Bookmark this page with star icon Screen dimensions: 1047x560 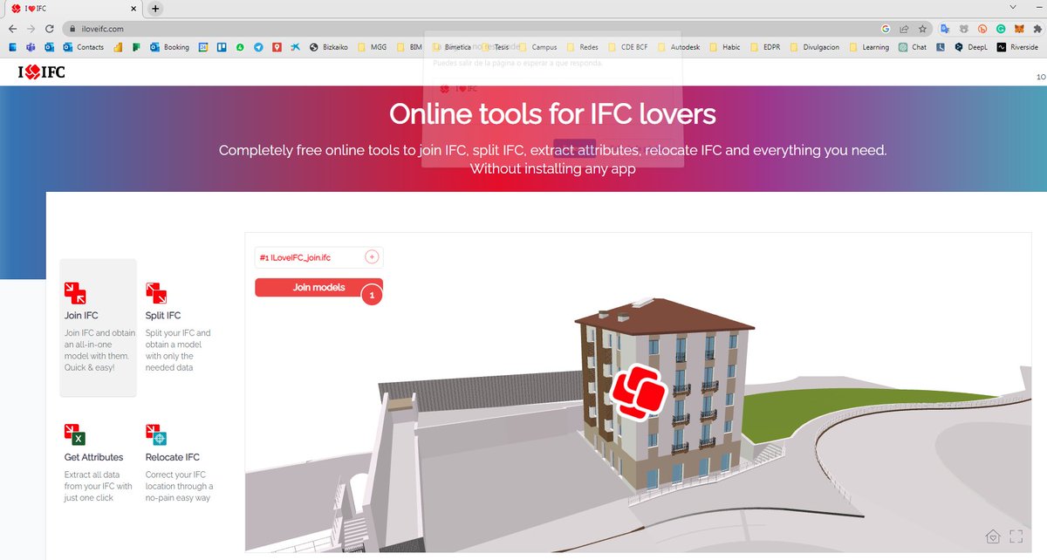click(922, 29)
